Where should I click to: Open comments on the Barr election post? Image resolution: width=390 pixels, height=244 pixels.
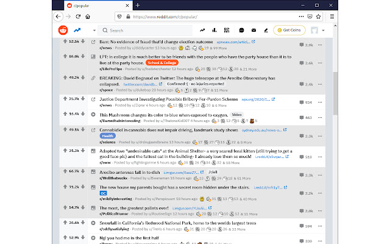[x=306, y=45]
